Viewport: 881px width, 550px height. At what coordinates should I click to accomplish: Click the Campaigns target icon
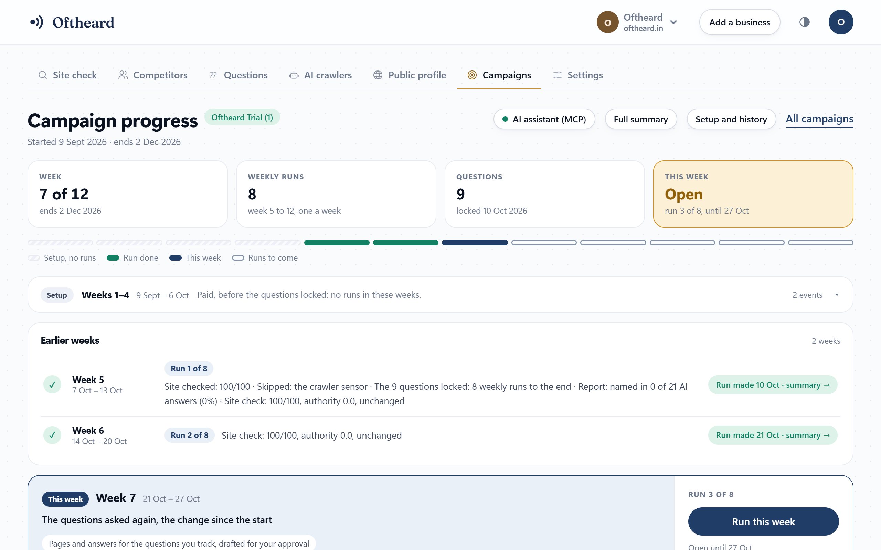click(472, 75)
